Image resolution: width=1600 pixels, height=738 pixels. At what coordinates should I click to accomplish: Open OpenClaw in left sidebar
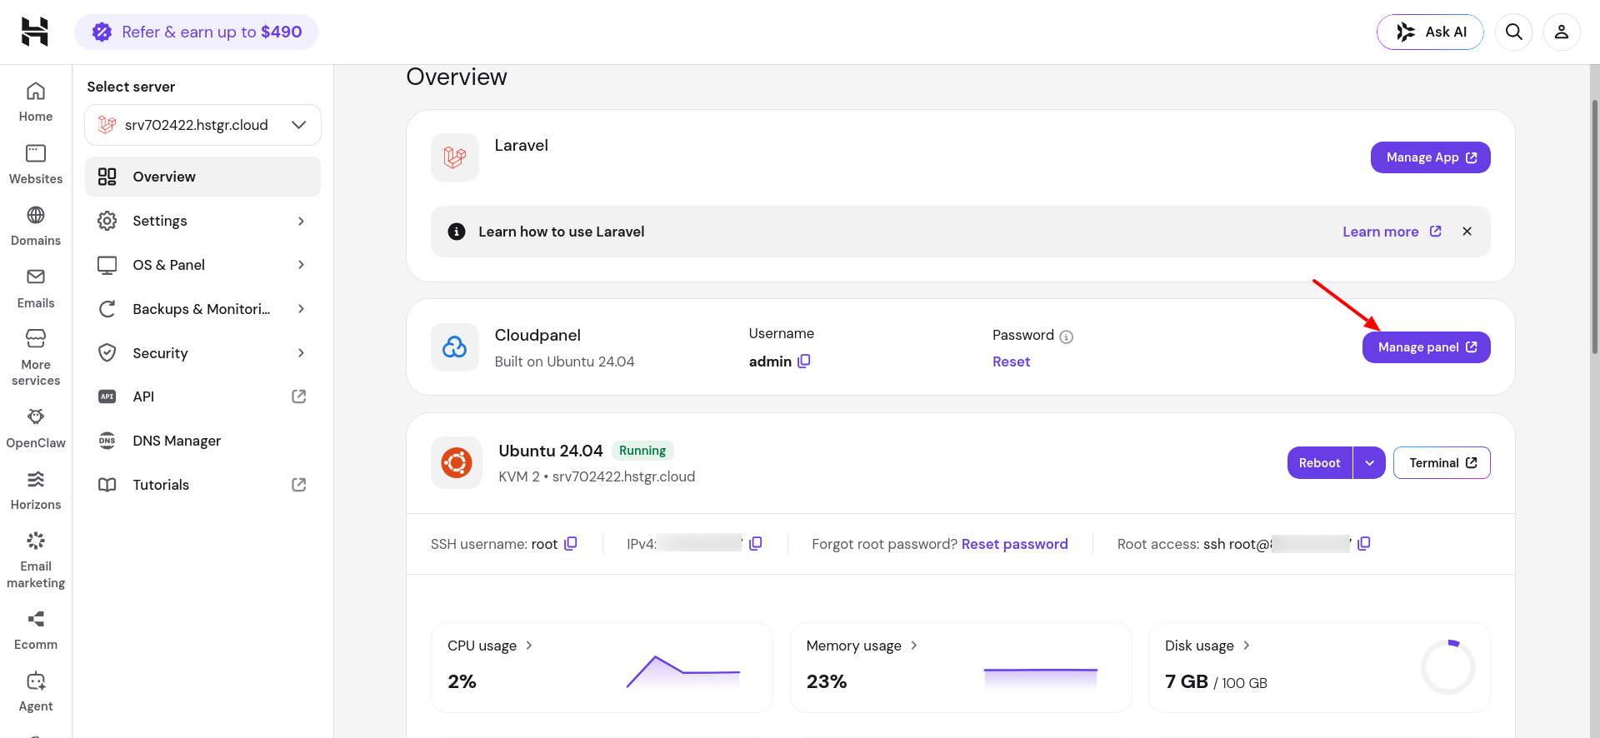click(x=36, y=429)
